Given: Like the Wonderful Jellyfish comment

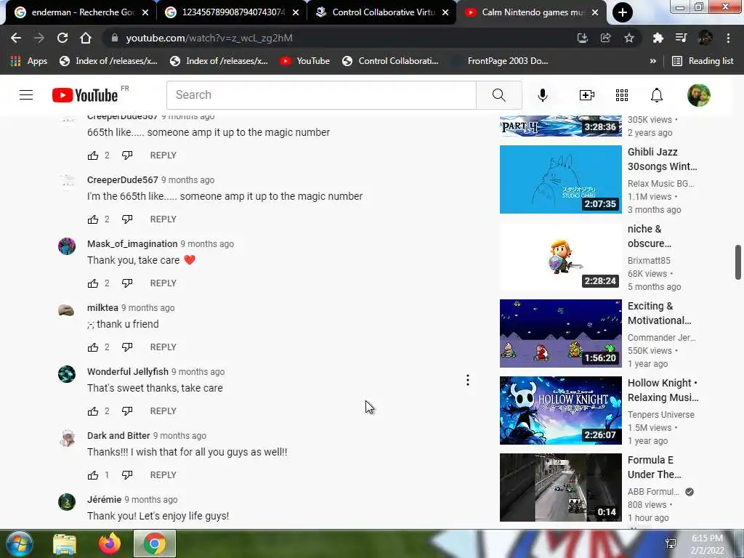Looking at the screenshot, I should (93, 411).
